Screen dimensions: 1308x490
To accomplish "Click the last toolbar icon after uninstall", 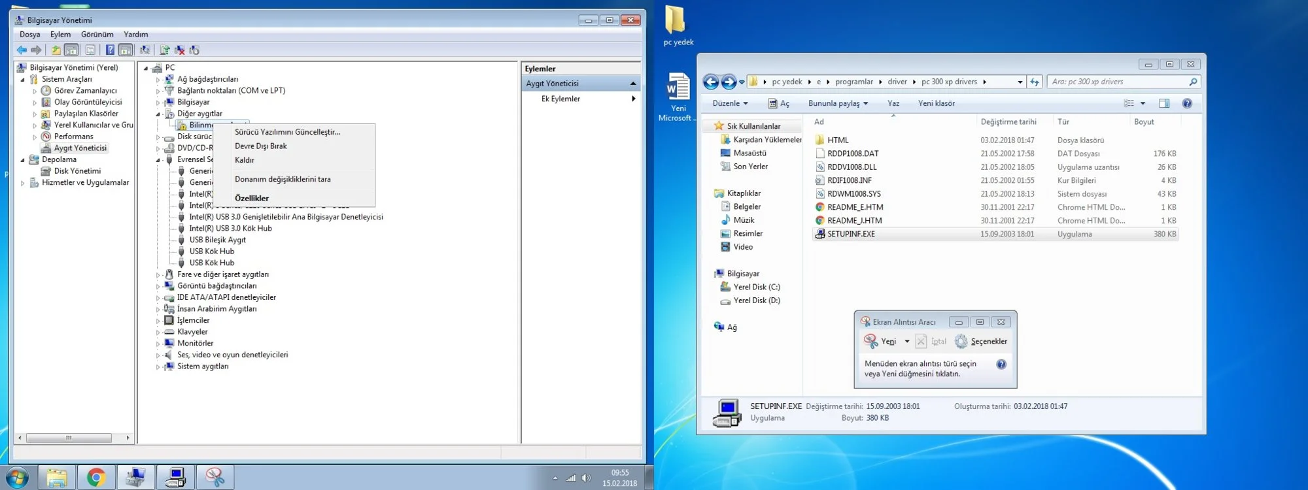I will [194, 50].
